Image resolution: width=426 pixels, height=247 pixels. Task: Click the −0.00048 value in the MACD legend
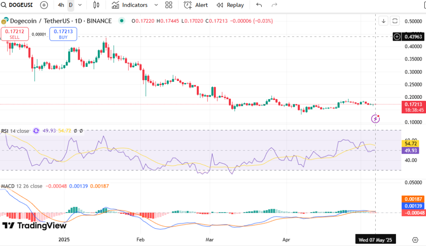point(56,186)
